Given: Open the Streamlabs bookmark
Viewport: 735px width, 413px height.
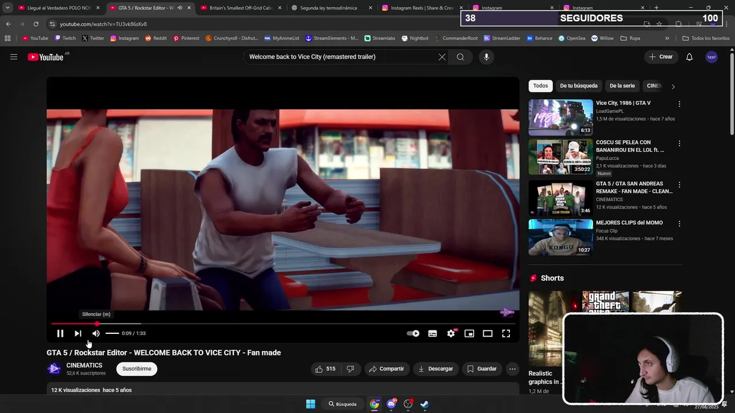Looking at the screenshot, I should click(380, 38).
